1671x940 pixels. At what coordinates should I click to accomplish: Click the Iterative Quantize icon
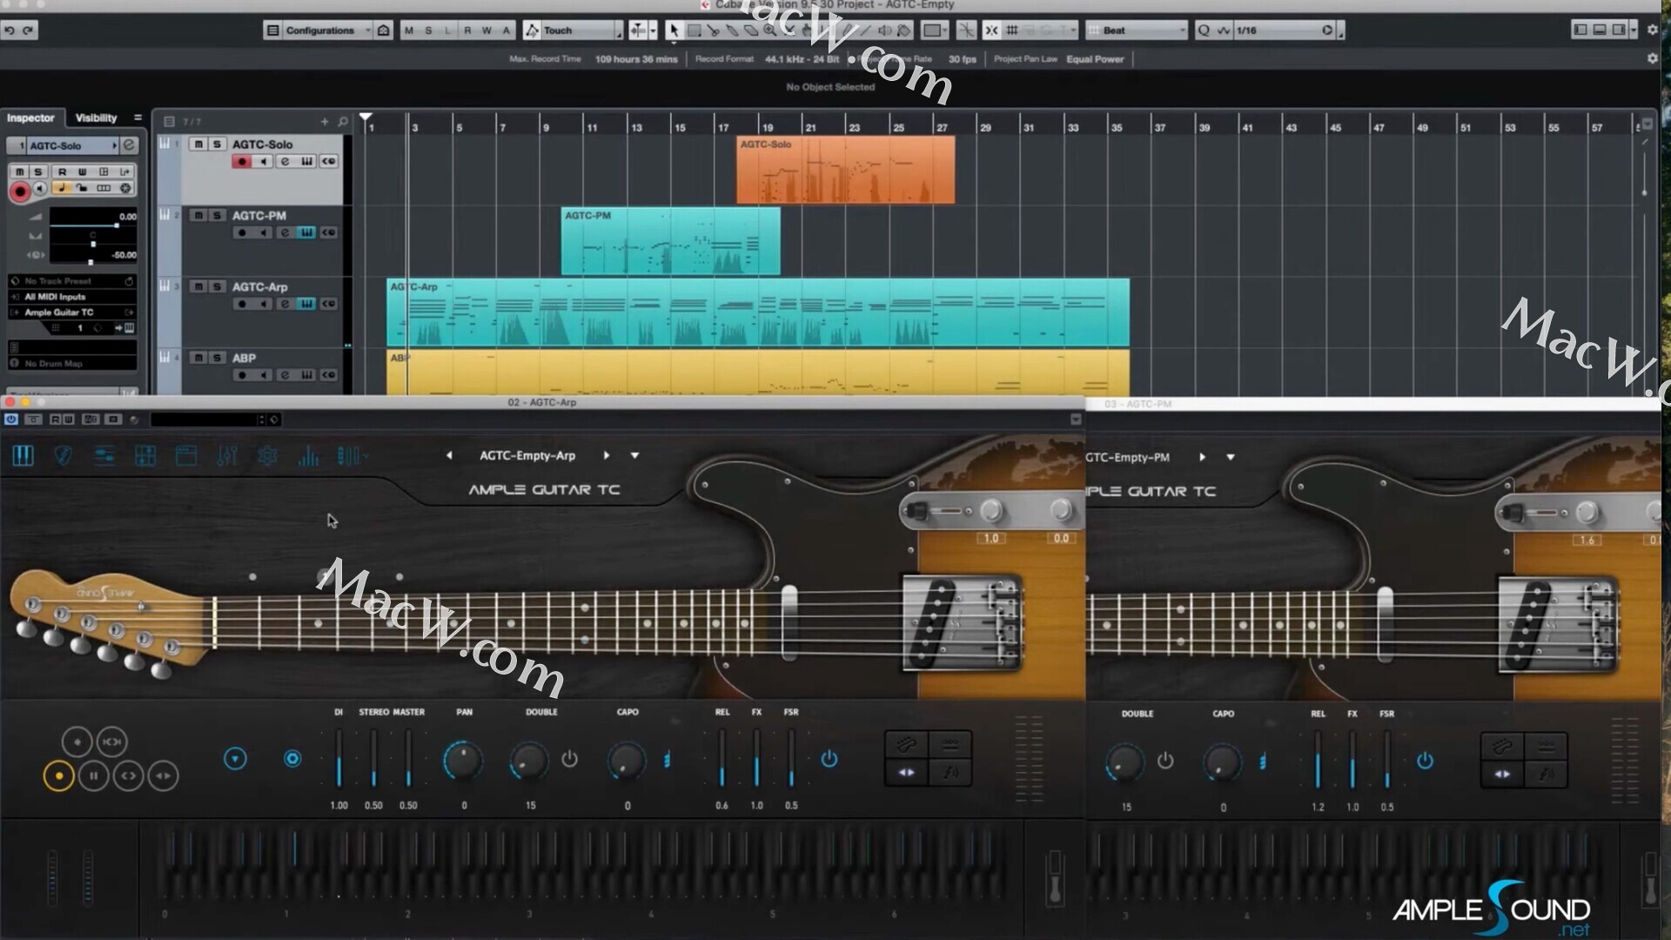click(x=1224, y=30)
